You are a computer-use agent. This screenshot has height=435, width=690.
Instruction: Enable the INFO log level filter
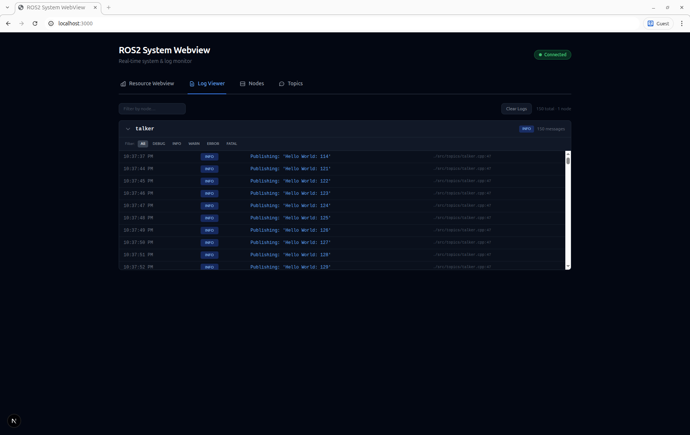coord(176,143)
